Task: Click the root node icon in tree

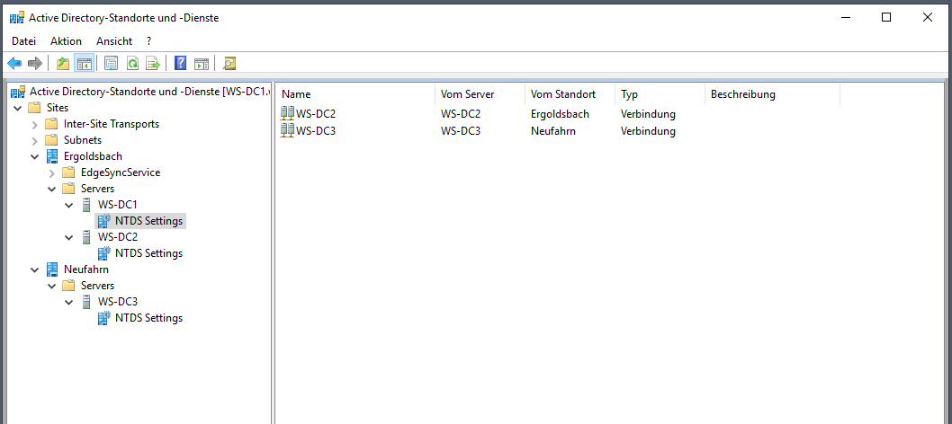Action: 18,92
